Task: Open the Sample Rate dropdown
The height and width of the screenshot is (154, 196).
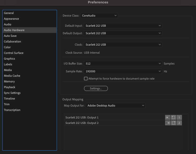Action: coord(123,71)
